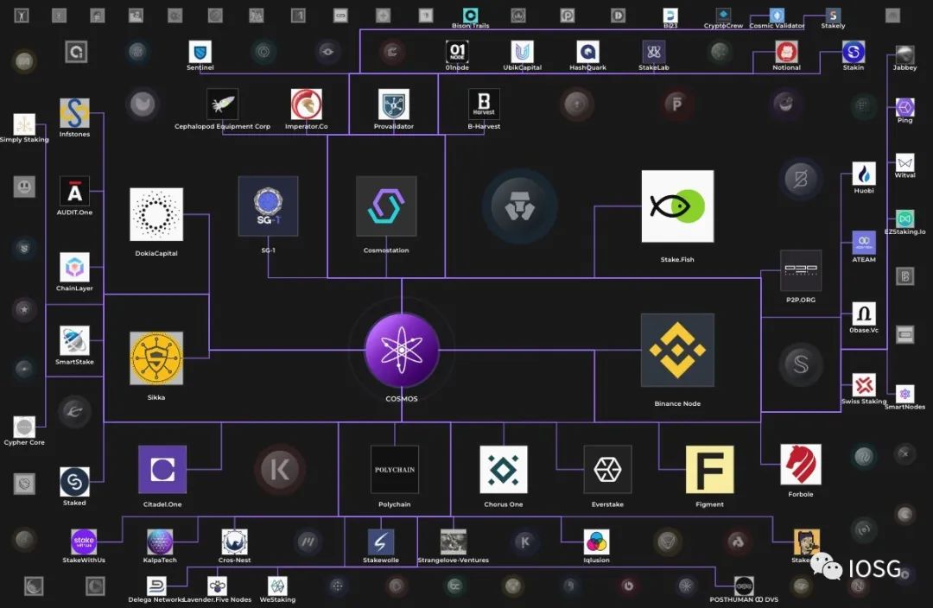The height and width of the screenshot is (608, 933).
Task: Click the Staked validator icon
Action: click(74, 481)
